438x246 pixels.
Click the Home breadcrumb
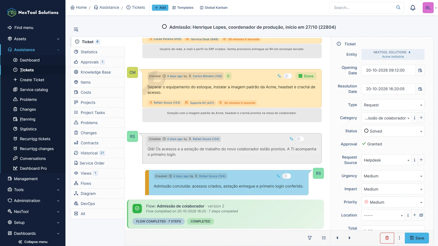(x=79, y=7)
